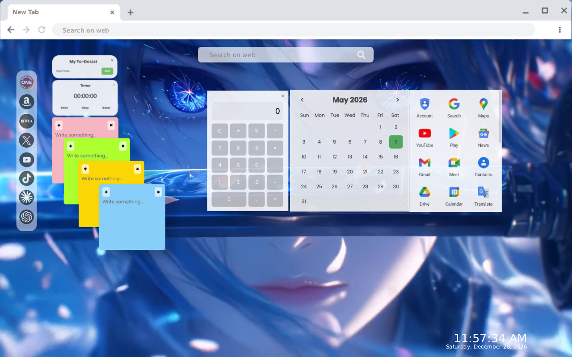Select day 31 in the calendar
This screenshot has width=572, height=357.
[304, 201]
